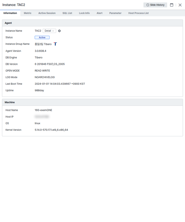Close the Instance TAC2 panel
This screenshot has width=185, height=222.
(x=180, y=5)
